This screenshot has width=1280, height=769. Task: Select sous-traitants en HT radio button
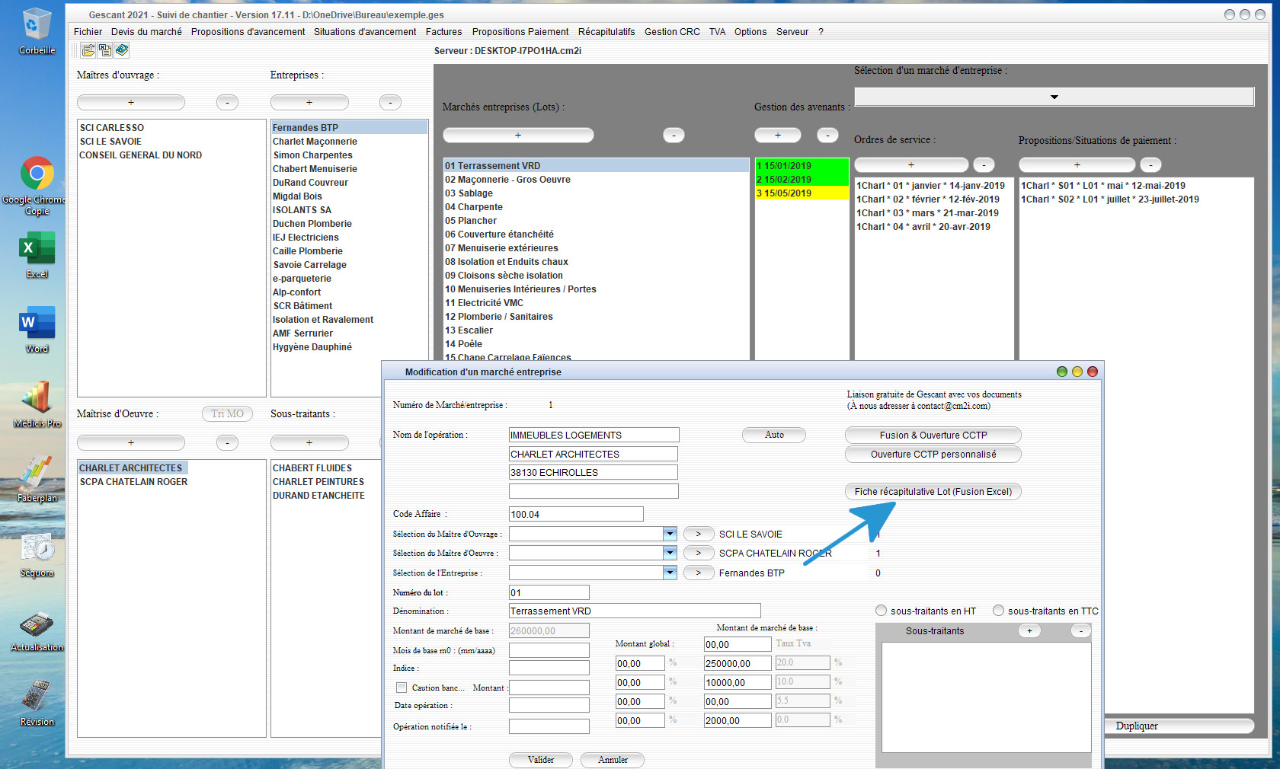click(881, 611)
